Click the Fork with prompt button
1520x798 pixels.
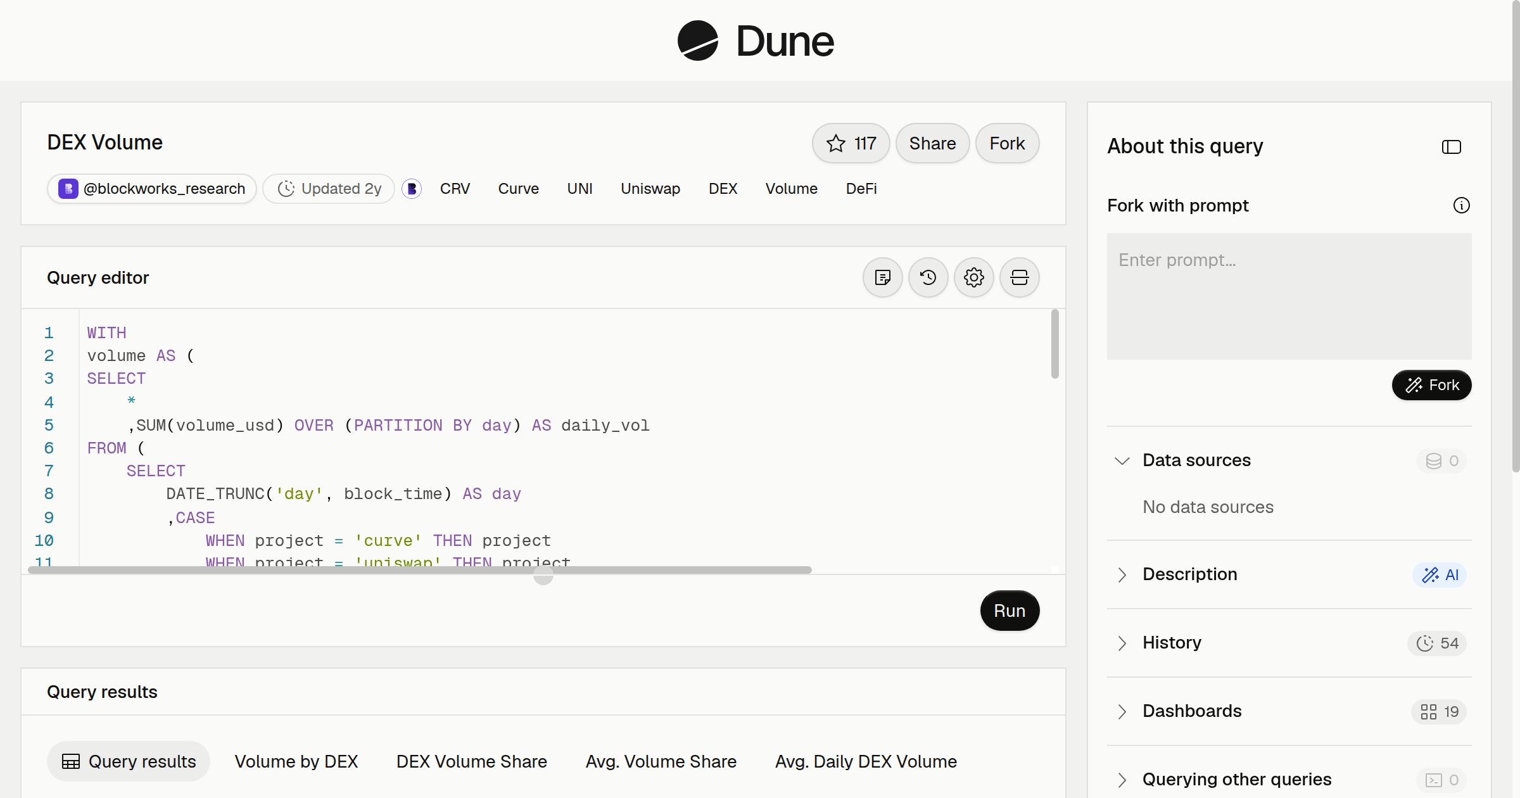tap(1431, 385)
